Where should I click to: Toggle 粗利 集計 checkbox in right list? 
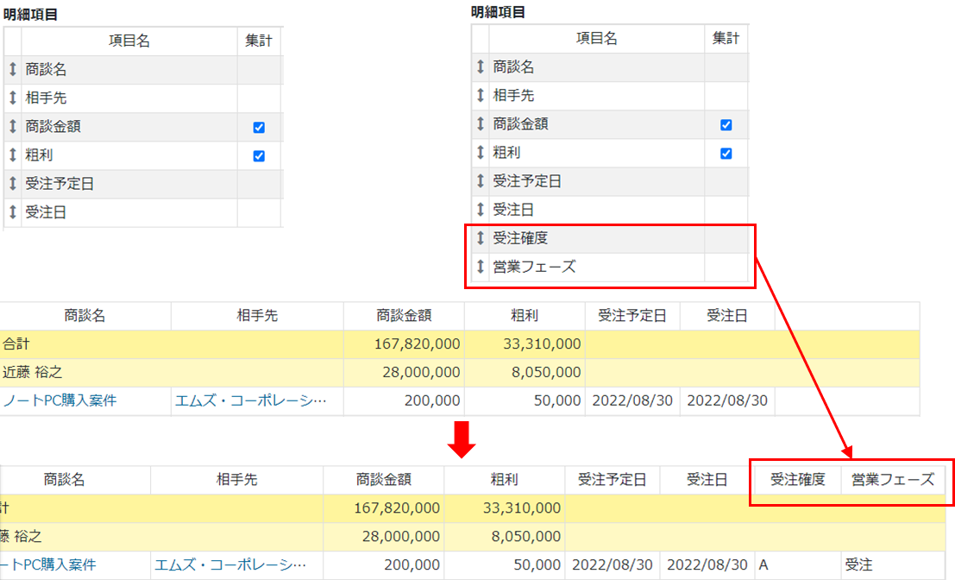(x=726, y=154)
